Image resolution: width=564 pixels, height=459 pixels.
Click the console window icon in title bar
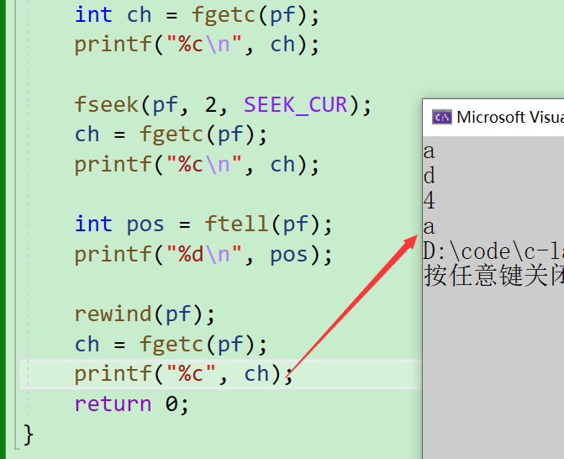pyautogui.click(x=442, y=117)
